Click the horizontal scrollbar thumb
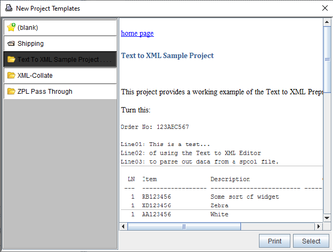The width and height of the screenshot is (333, 252). tap(184, 226)
